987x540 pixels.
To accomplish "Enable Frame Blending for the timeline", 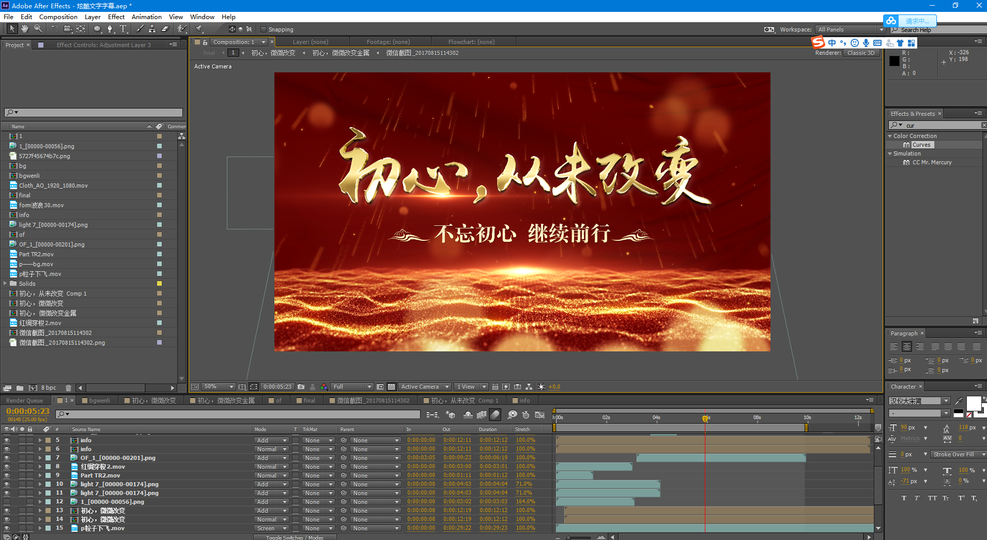I will pos(482,414).
